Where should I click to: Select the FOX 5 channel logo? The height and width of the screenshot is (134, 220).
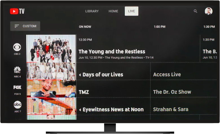[x=17, y=87]
